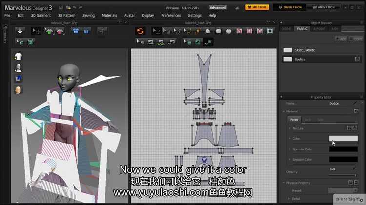Image resolution: width=366 pixels, height=205 pixels.
Task: Click the second pink internal rectangle icon
Action: pyautogui.click(x=249, y=31)
